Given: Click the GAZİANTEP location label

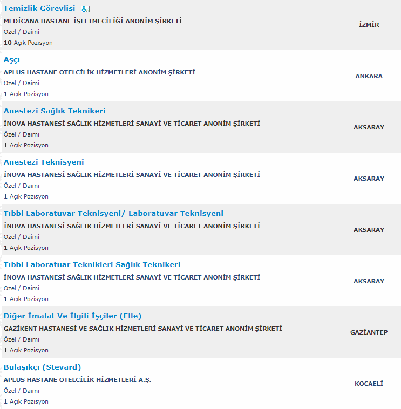Looking at the screenshot, I should point(369,332).
